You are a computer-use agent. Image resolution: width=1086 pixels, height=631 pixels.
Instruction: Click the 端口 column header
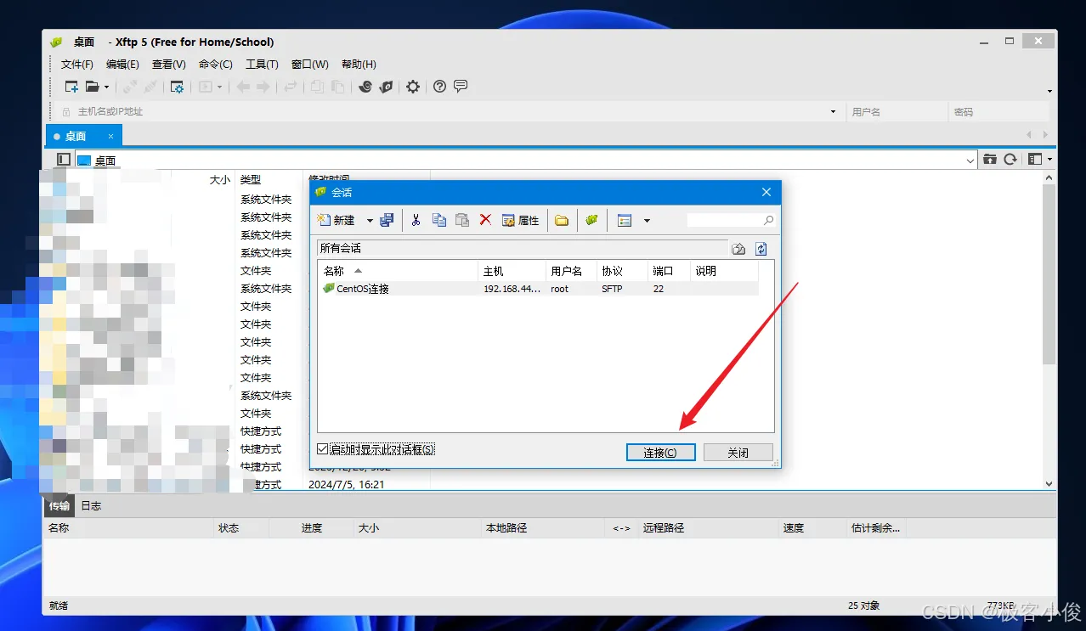669,271
